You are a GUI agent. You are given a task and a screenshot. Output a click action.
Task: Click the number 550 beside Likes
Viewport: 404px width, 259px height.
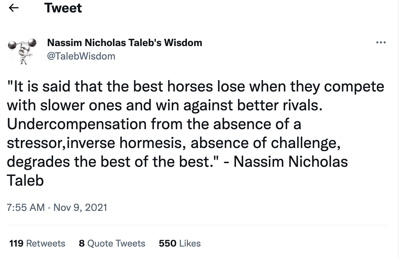click(x=167, y=243)
